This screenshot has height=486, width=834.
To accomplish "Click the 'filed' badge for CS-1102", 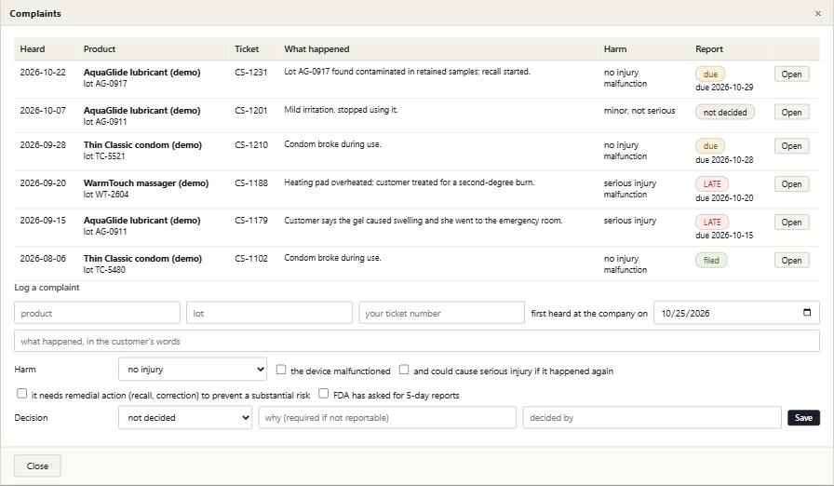I will coord(711,261).
